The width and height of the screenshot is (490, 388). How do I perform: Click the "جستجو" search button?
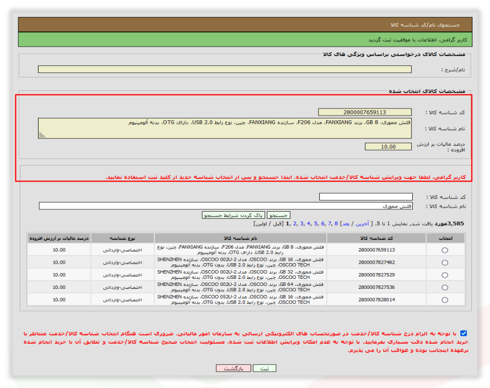(x=278, y=215)
